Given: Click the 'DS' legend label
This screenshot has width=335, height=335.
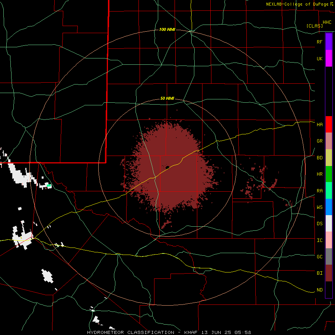Looking at the screenshot, I should pos(319,224).
